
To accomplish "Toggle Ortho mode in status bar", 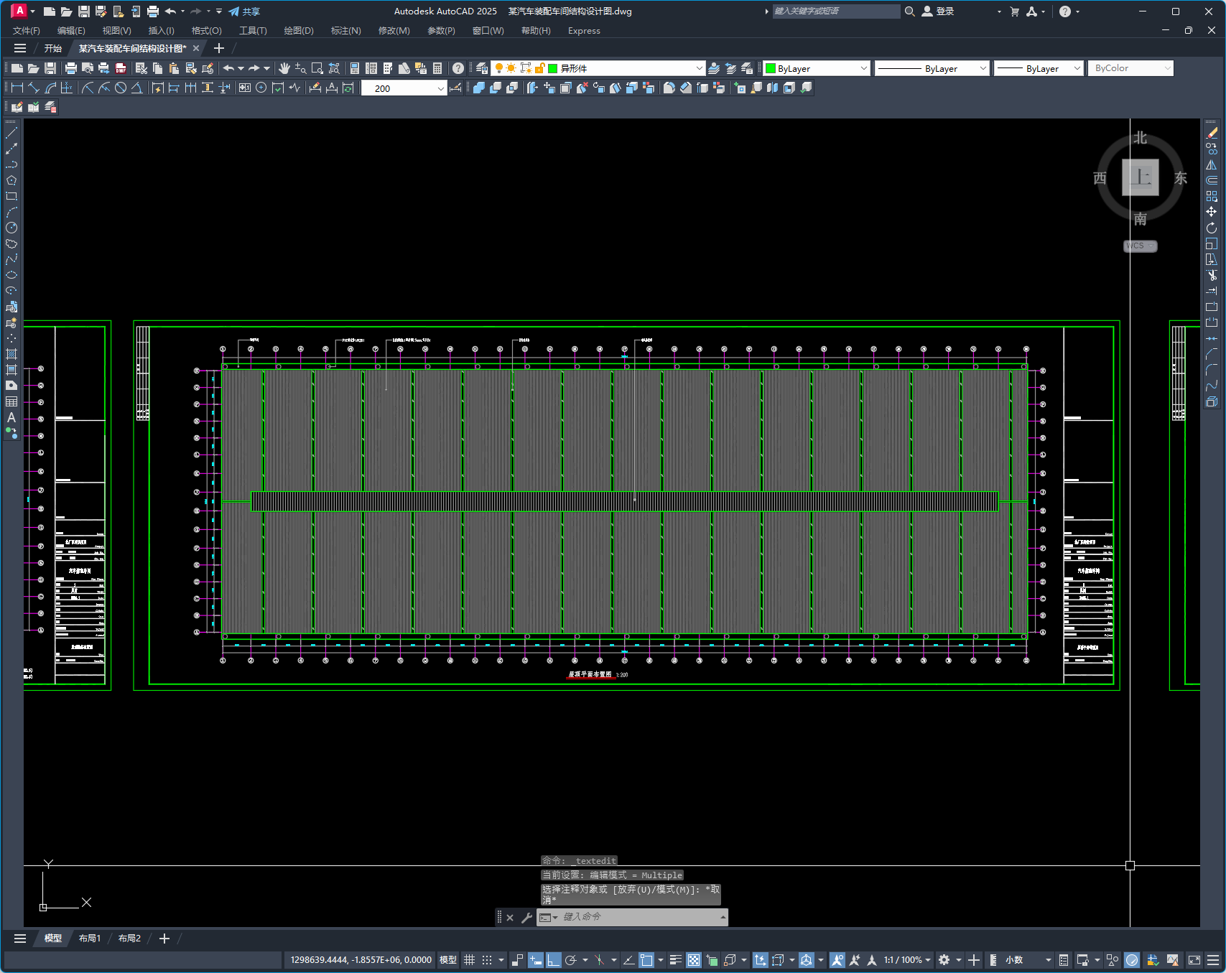I will [x=553, y=960].
